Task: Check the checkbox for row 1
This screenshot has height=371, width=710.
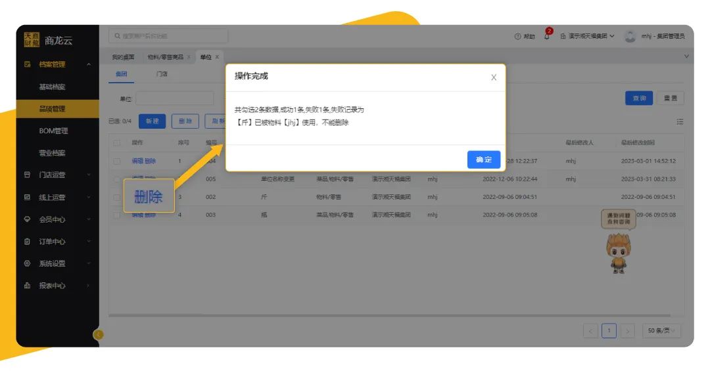Action: click(x=116, y=161)
